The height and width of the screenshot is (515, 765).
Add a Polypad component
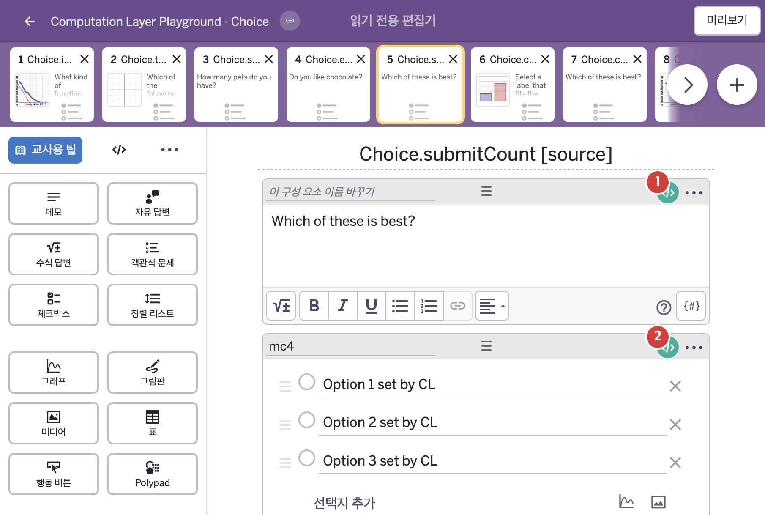coord(153,474)
